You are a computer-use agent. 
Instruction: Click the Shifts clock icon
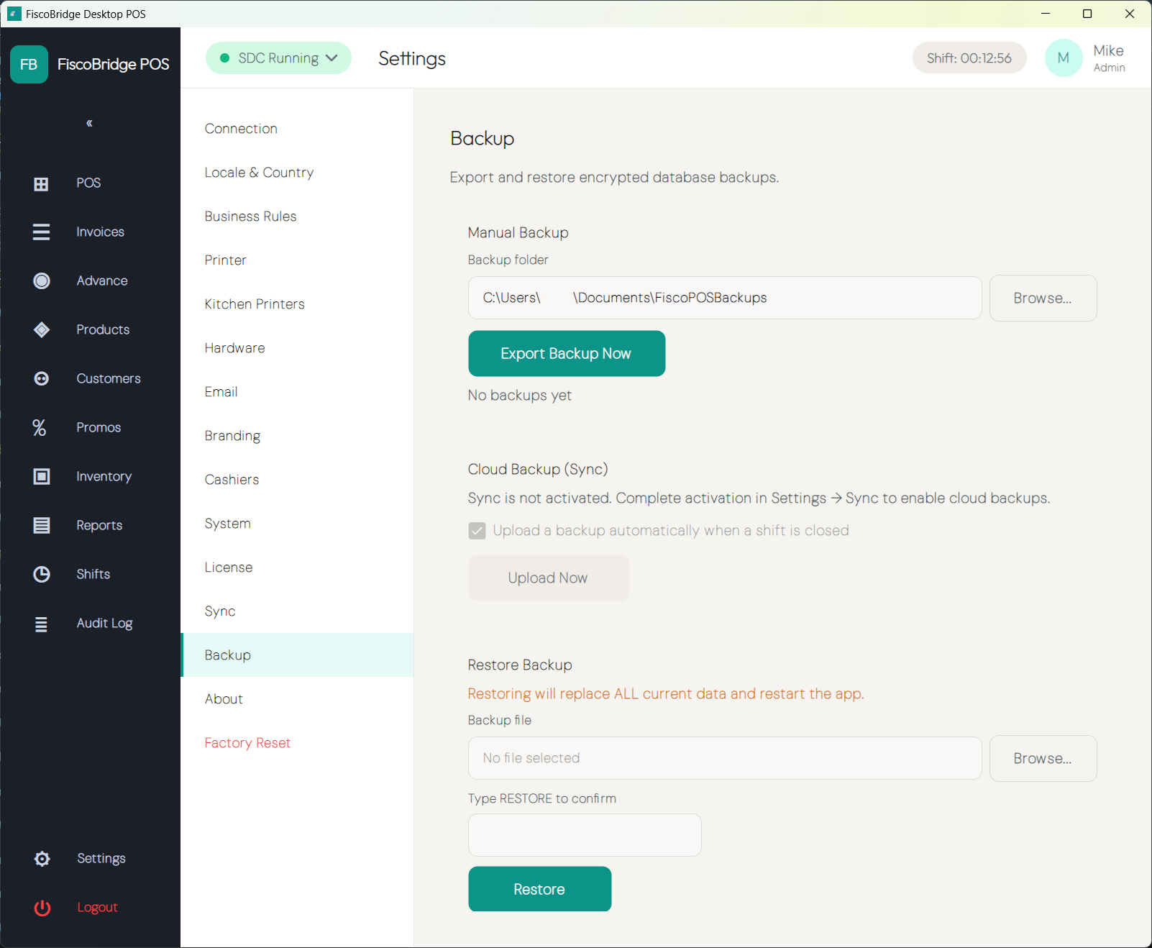tap(42, 574)
